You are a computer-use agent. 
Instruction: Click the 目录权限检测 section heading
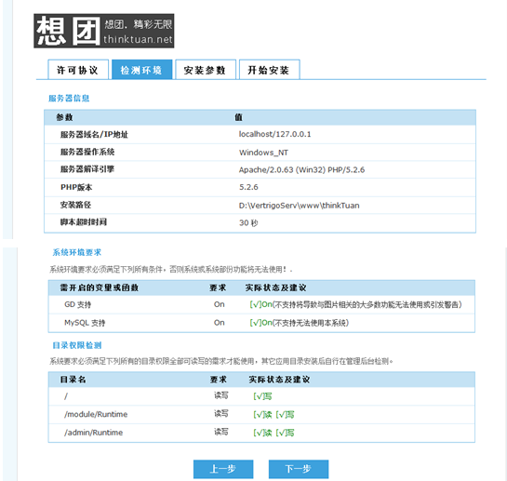77,345
